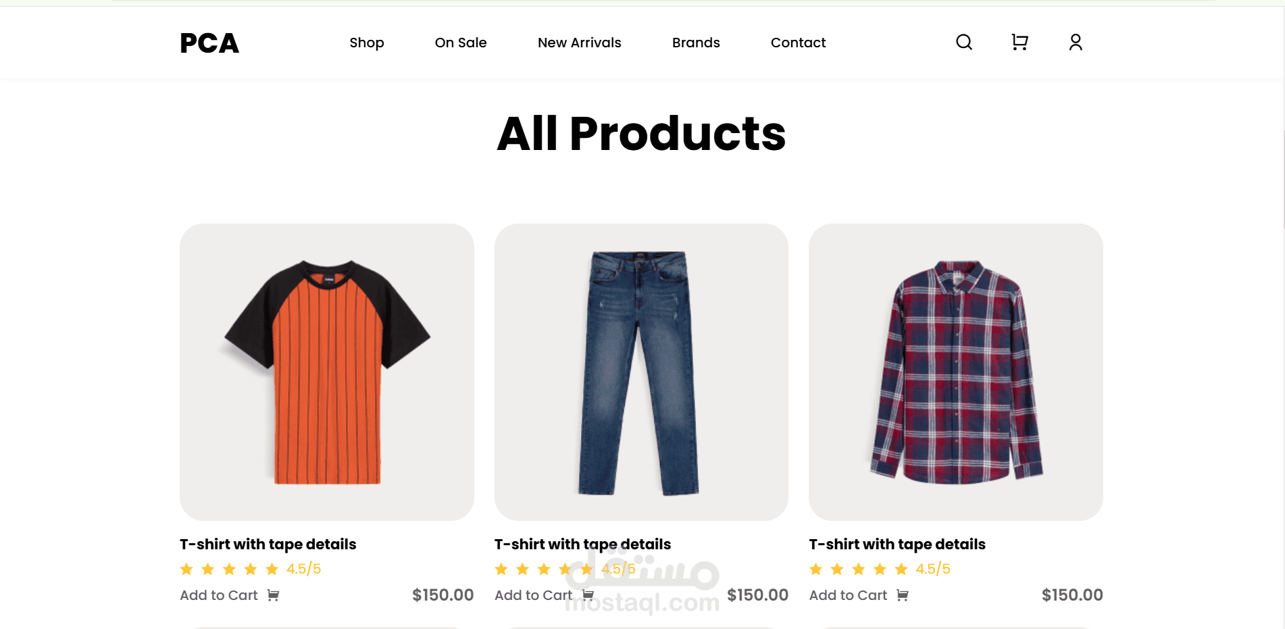Click cart icon under the plaid shirt
Image resolution: width=1285 pixels, height=629 pixels.
pyautogui.click(x=903, y=595)
